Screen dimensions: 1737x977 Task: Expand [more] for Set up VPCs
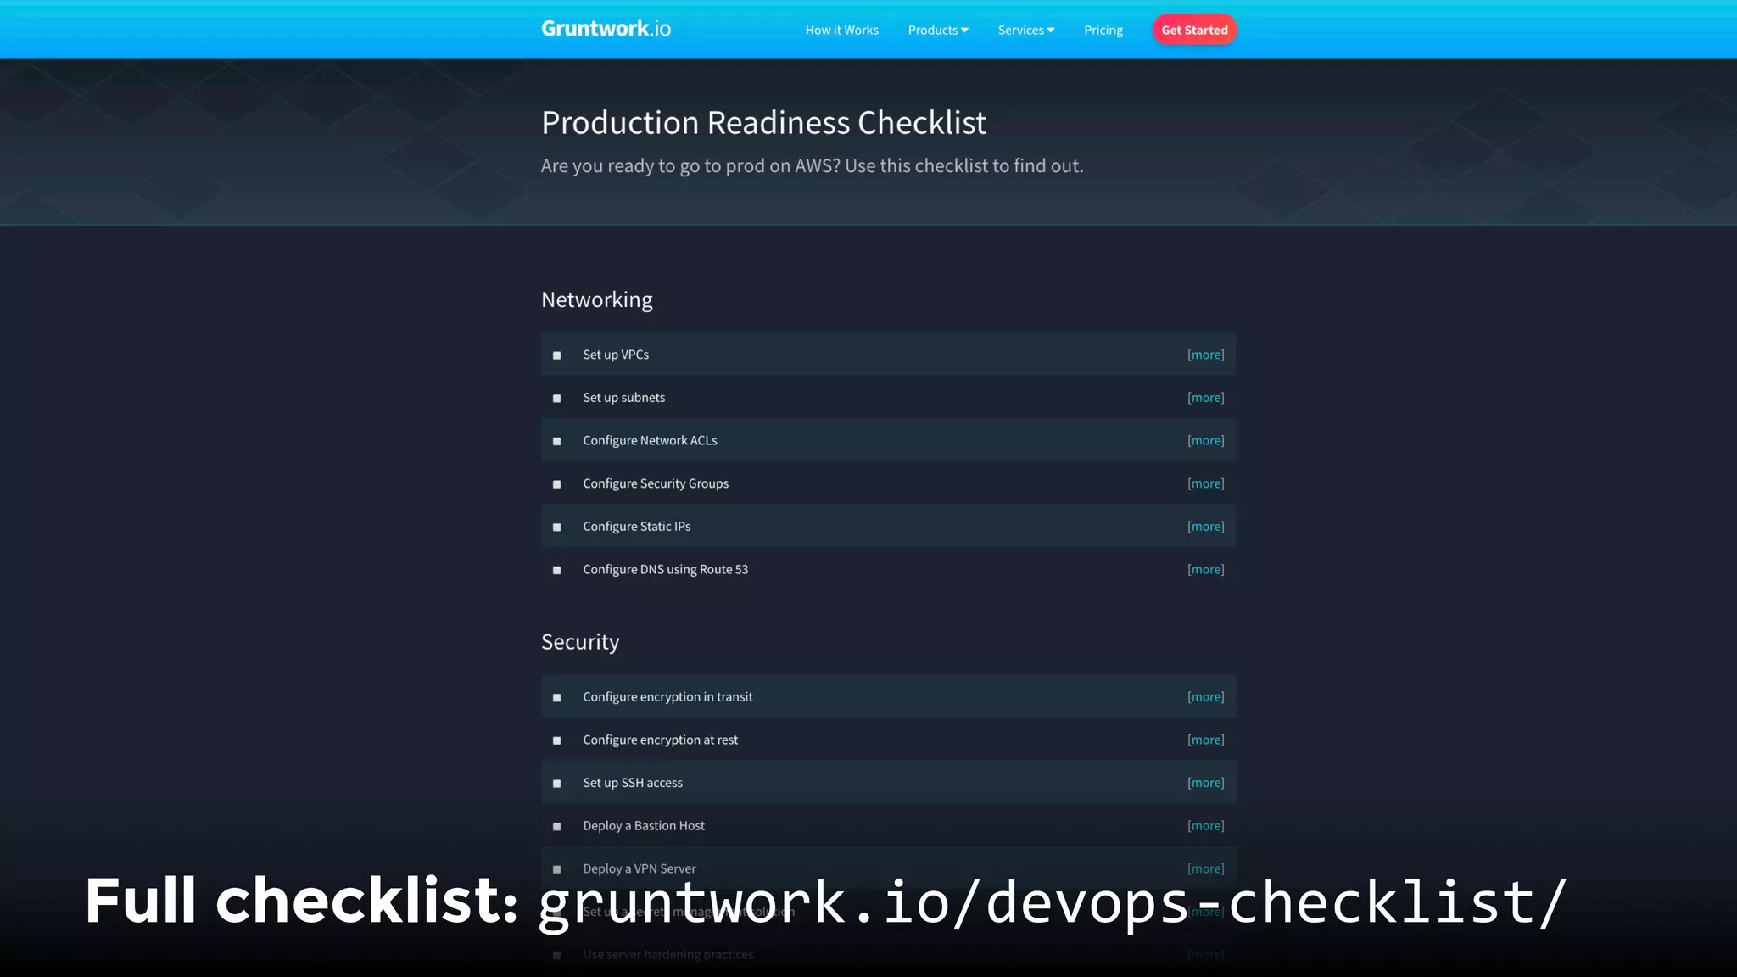pyautogui.click(x=1205, y=355)
